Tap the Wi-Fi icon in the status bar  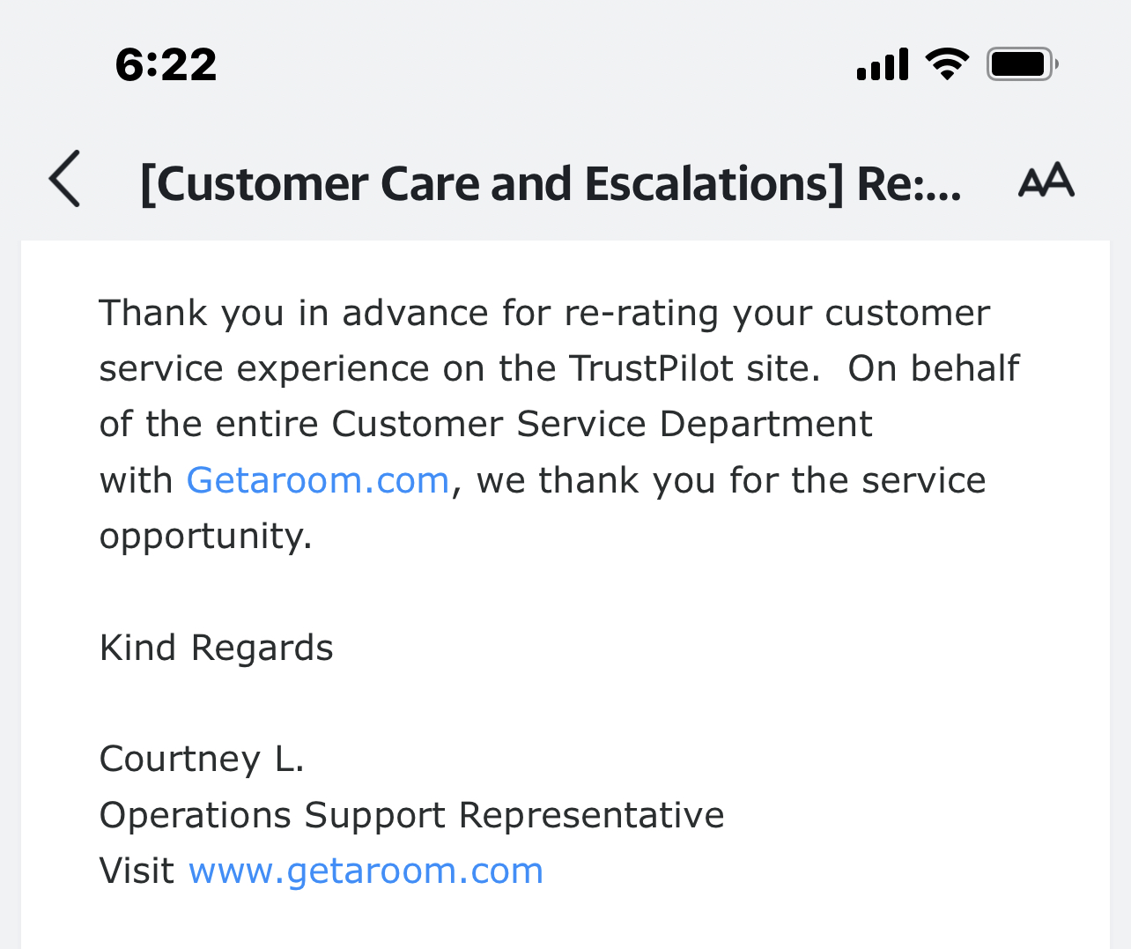[x=947, y=63]
